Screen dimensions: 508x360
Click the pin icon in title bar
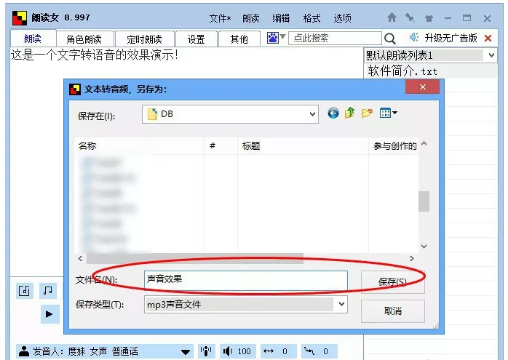[410, 17]
